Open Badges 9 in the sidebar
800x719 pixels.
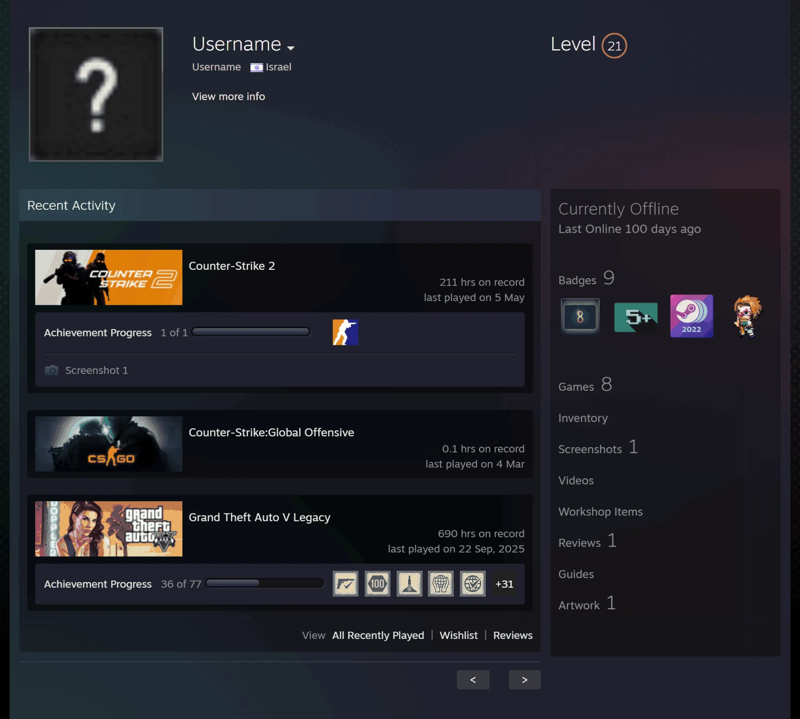pyautogui.click(x=586, y=279)
